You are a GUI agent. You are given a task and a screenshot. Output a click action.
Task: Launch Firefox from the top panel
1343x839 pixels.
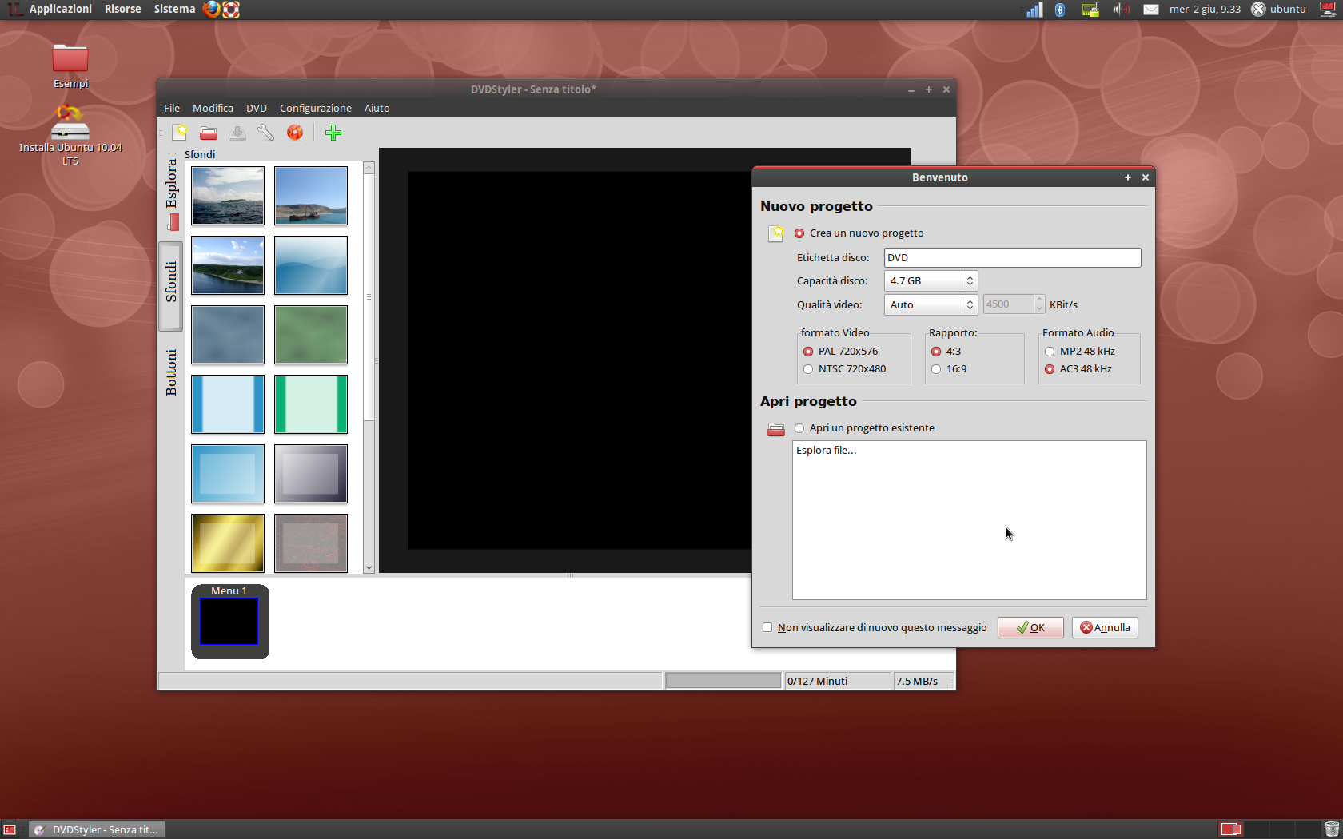[x=212, y=9]
